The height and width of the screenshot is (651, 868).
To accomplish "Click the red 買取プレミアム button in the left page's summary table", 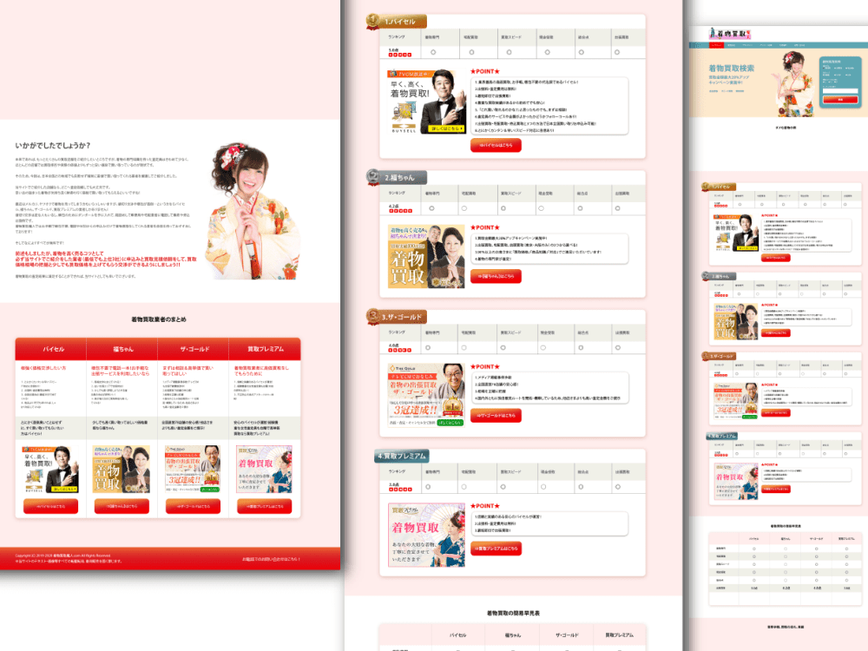I will 264,506.
